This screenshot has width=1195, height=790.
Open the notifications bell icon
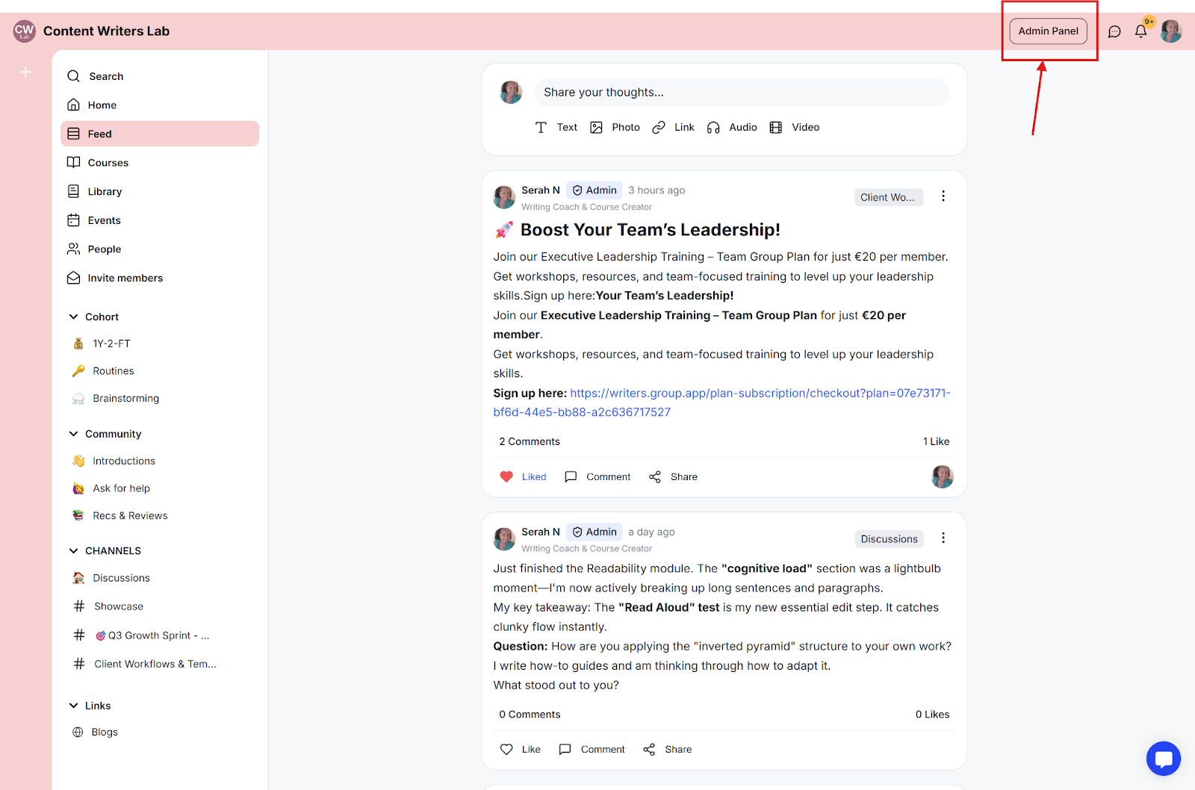point(1140,31)
